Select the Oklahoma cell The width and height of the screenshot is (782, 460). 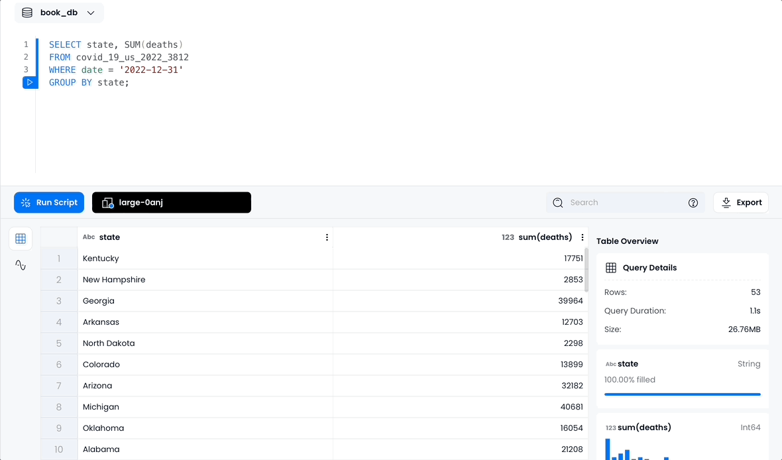click(x=205, y=428)
